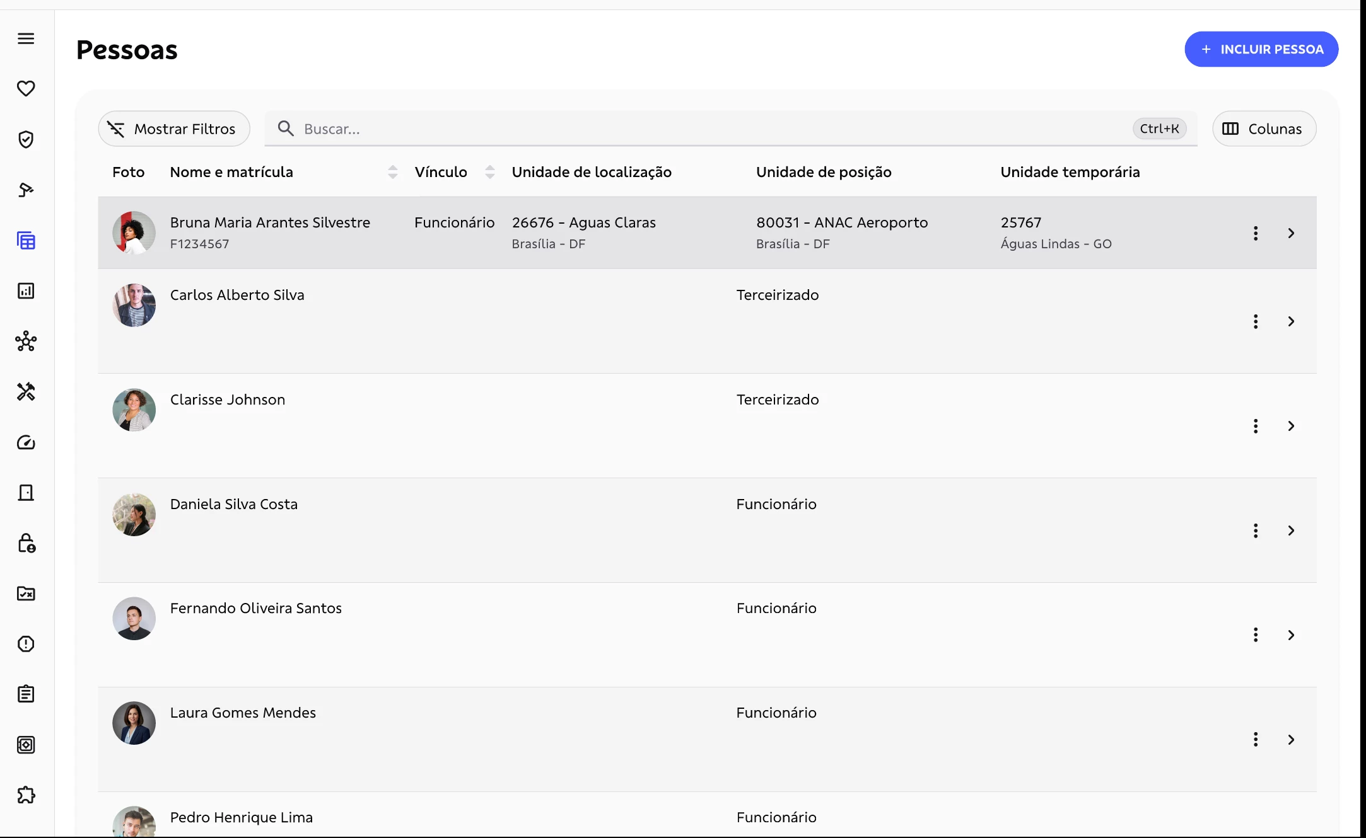Click the INCLUIR PESSOA button
This screenshot has width=1366, height=838.
point(1261,49)
